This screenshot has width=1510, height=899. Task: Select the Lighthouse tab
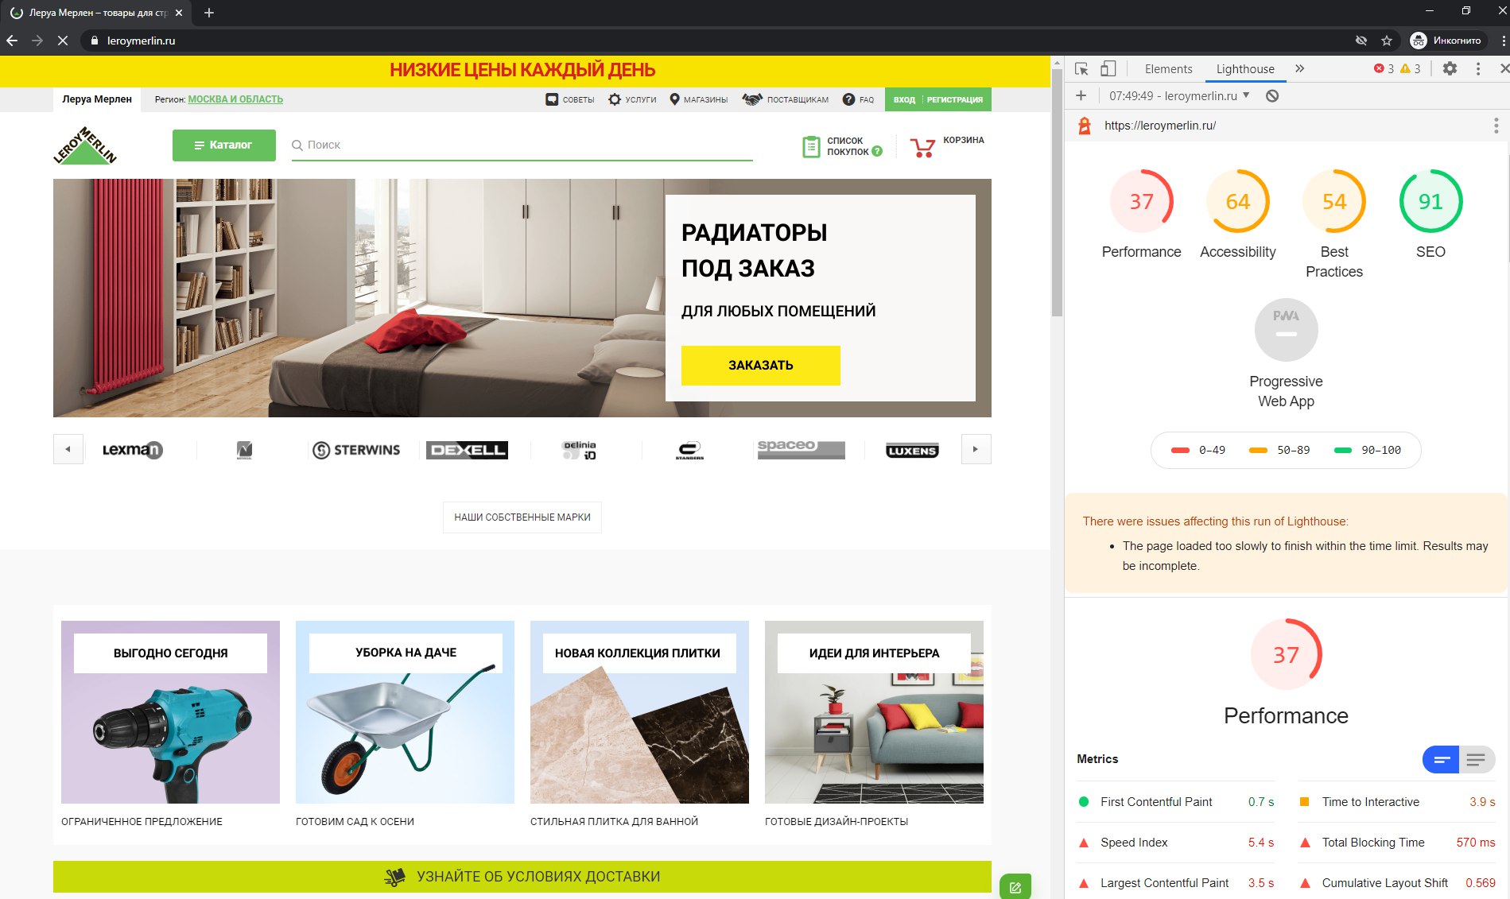click(x=1245, y=69)
